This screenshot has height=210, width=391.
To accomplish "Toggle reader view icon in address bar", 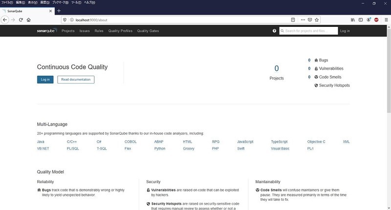I will (x=293, y=20).
